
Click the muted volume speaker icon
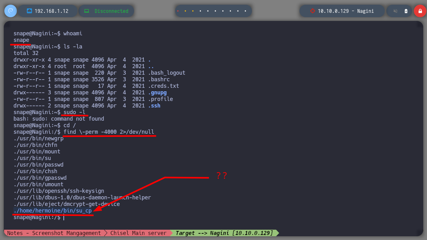click(395, 11)
